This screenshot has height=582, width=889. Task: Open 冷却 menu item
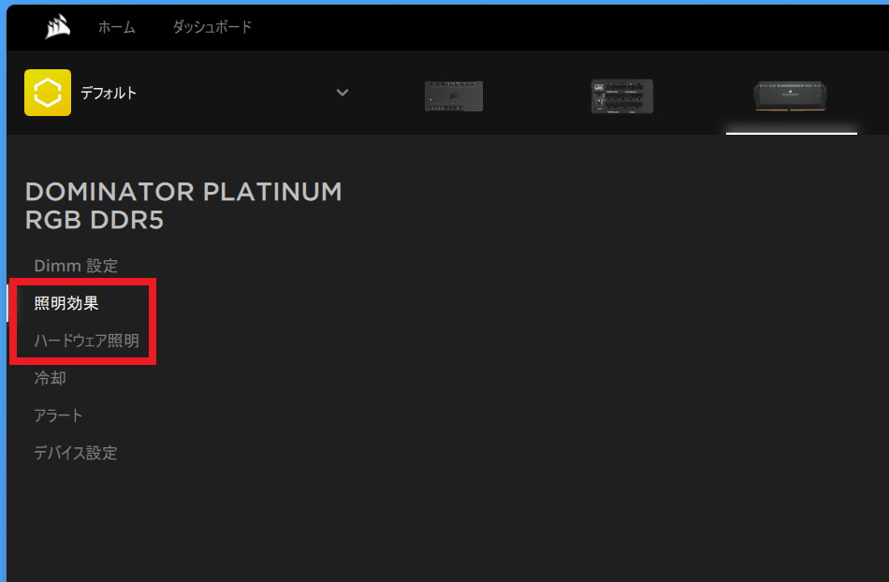(51, 378)
